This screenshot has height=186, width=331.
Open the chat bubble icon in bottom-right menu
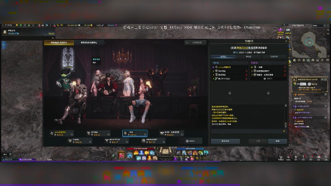(318, 157)
